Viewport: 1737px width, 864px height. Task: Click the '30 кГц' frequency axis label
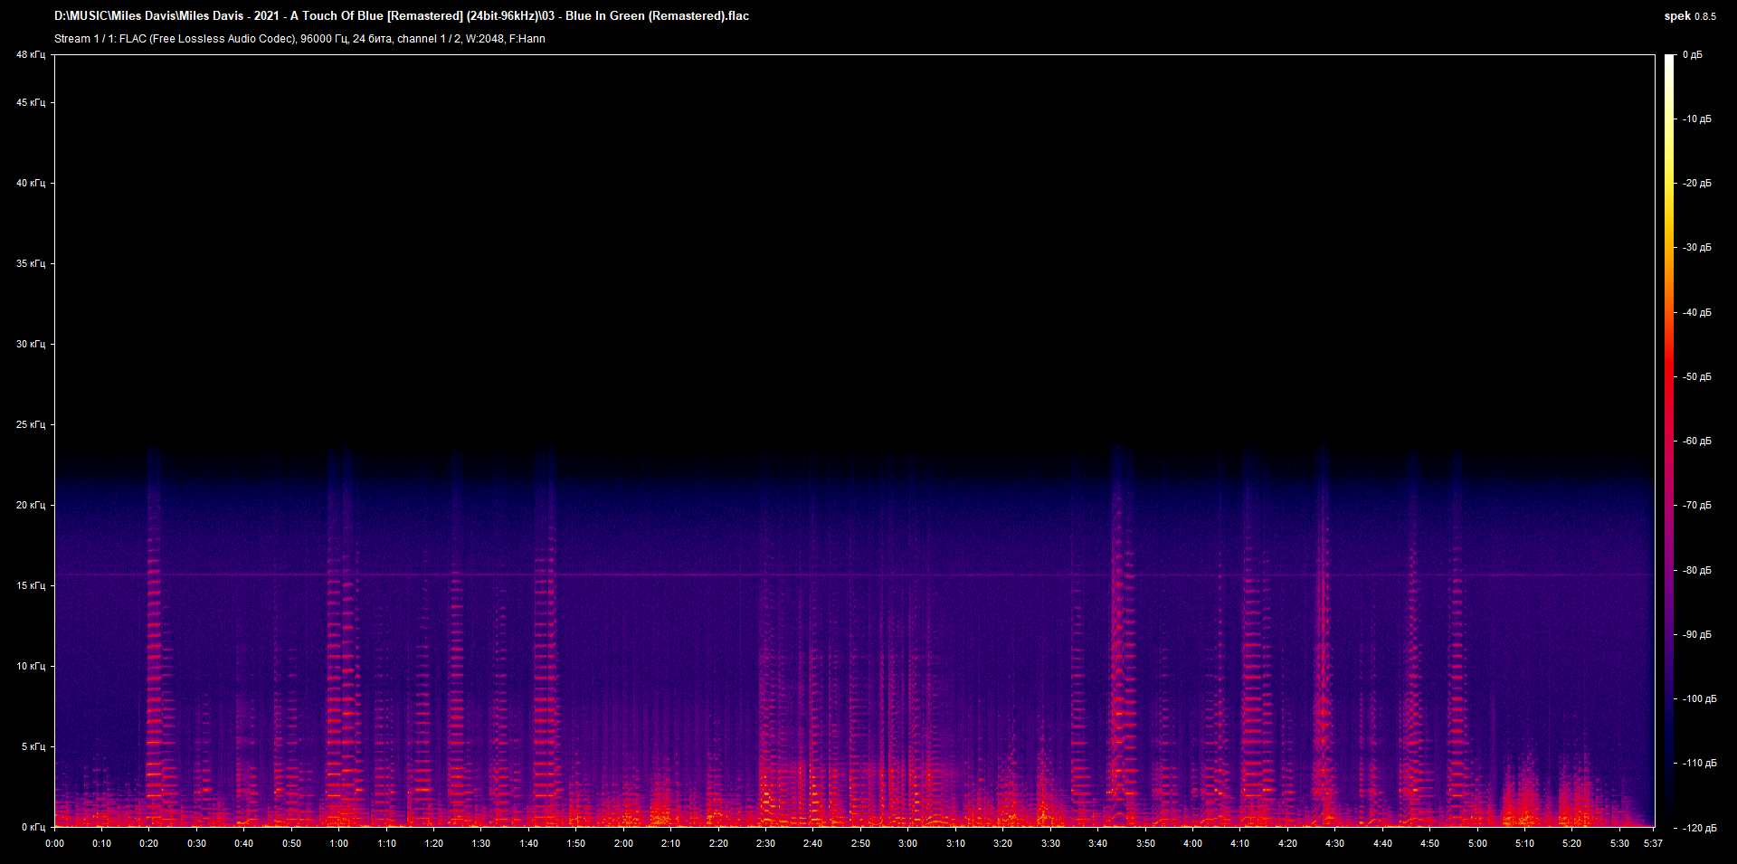(31, 345)
